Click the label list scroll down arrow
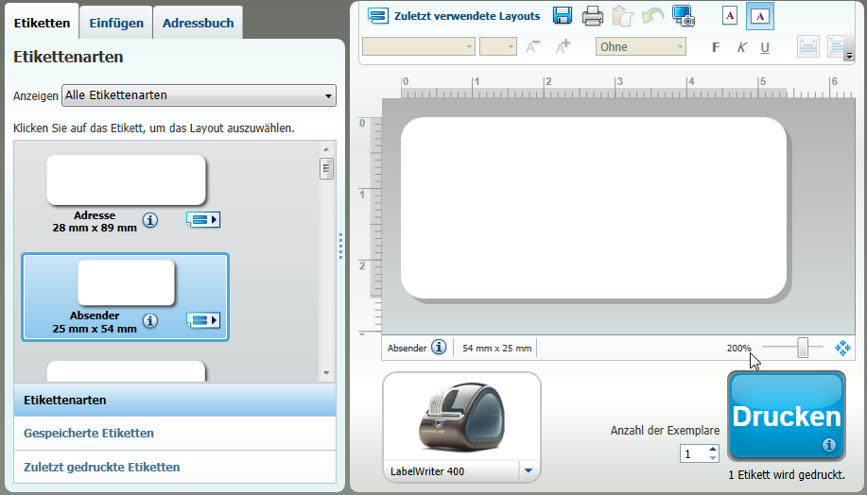This screenshot has height=495, width=867. coord(326,373)
